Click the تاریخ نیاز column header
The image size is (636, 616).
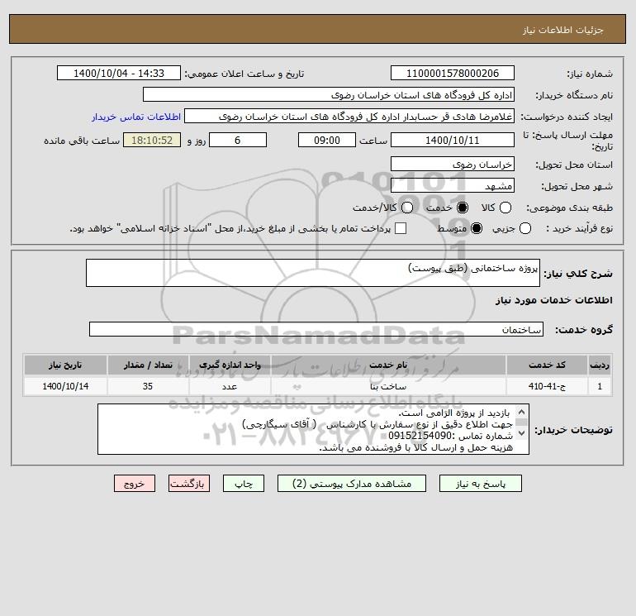point(65,365)
